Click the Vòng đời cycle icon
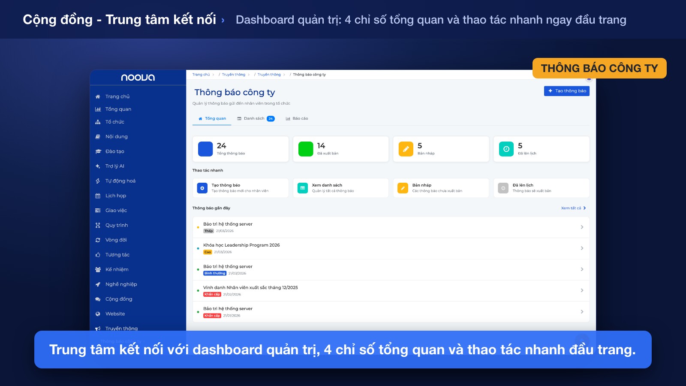 (98, 240)
